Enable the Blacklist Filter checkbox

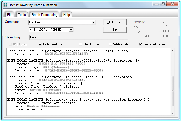point(80,44)
